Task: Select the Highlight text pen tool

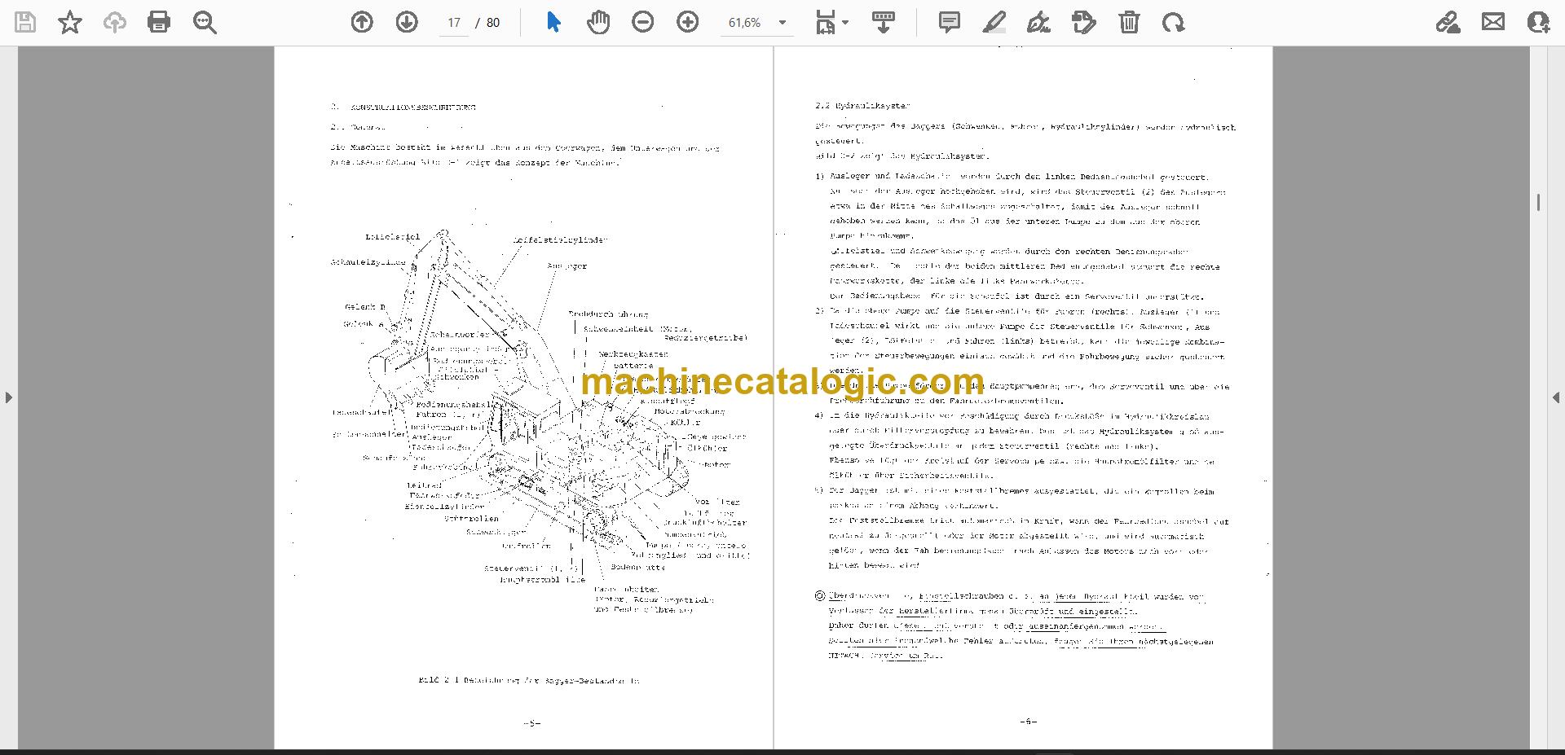Action: 994,22
